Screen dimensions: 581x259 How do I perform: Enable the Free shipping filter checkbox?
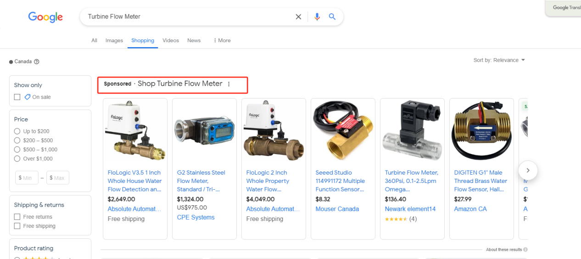click(17, 226)
